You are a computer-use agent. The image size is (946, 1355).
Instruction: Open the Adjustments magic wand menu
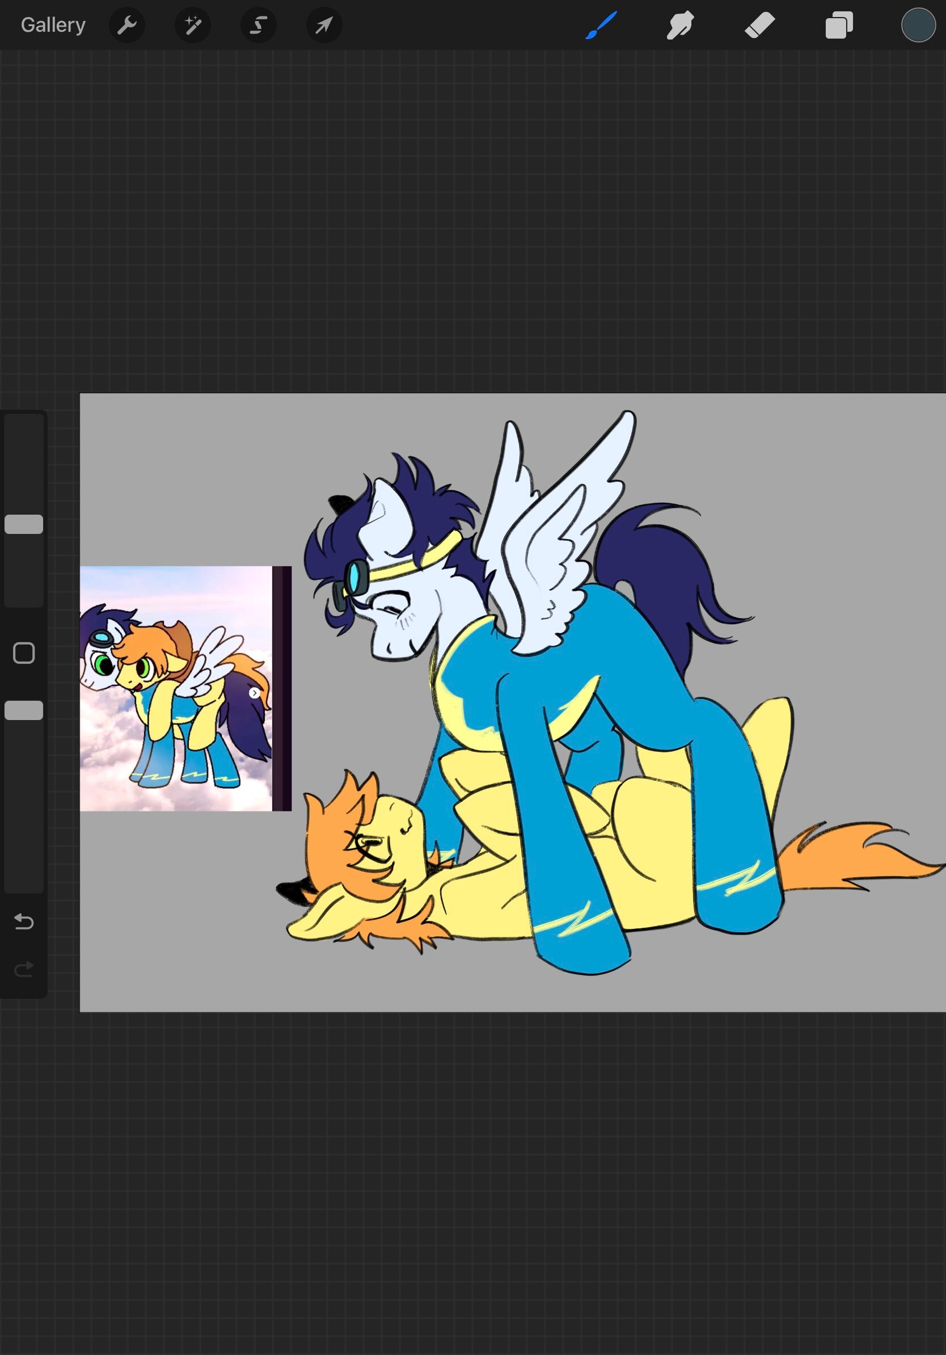click(193, 26)
